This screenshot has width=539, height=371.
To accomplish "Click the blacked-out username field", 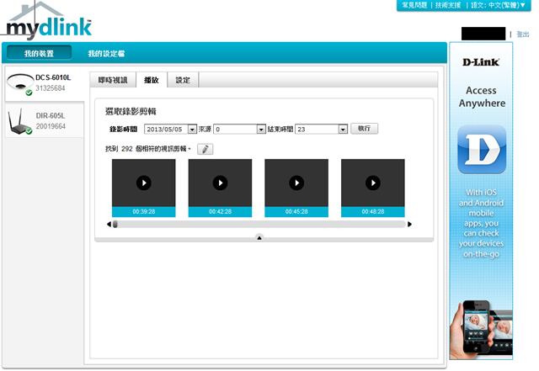I will (483, 34).
